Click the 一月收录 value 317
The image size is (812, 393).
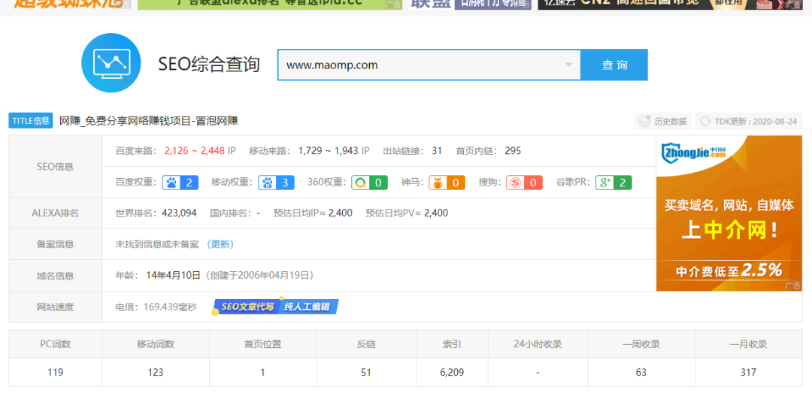(x=748, y=372)
